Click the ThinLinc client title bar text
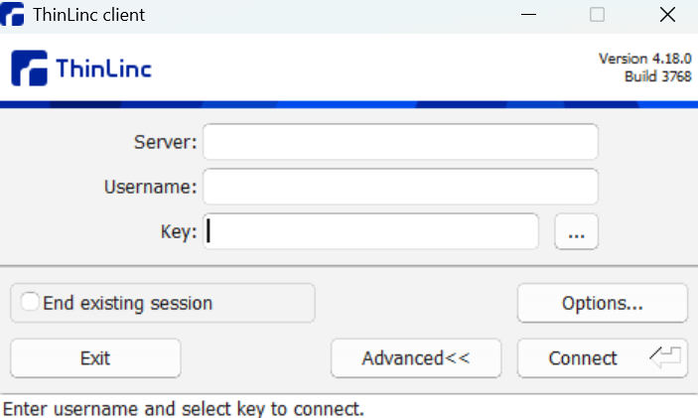Screen dimensions: 698x418 (88, 15)
